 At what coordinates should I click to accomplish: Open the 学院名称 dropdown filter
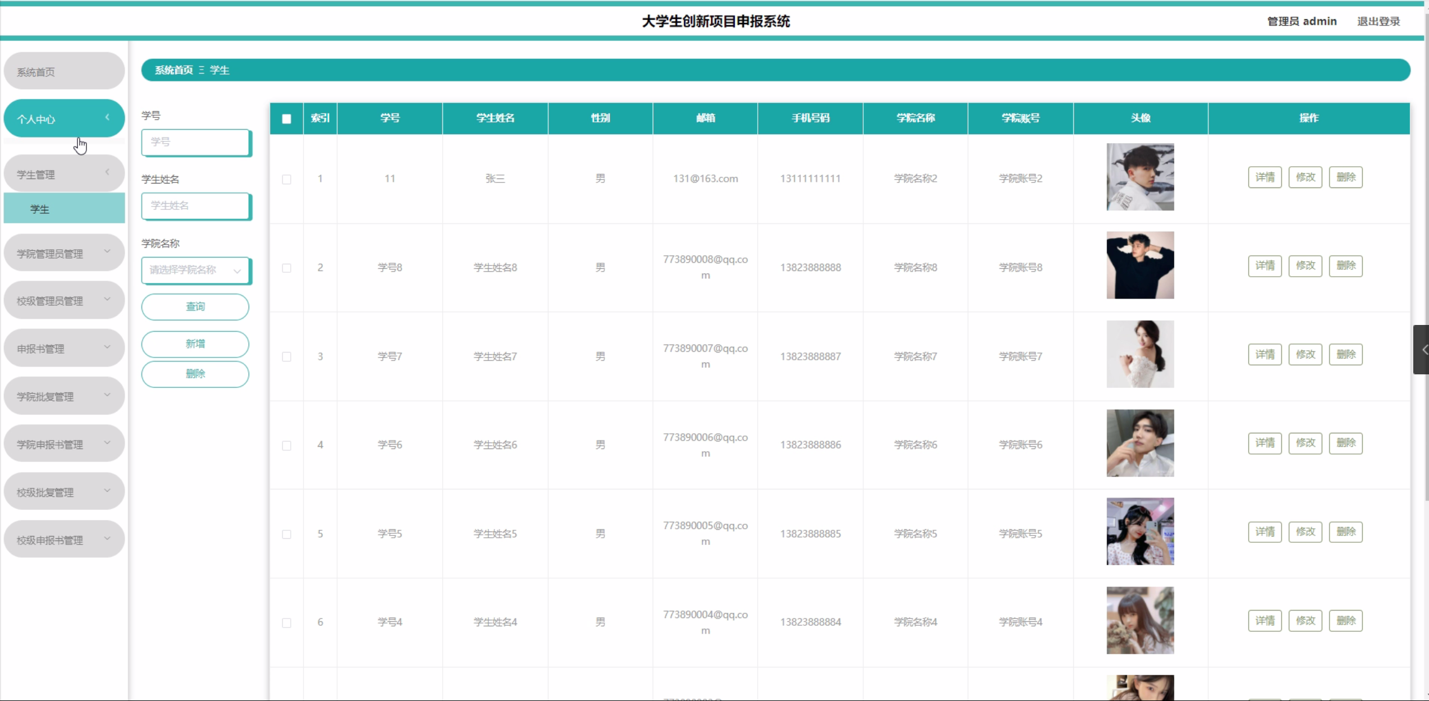pyautogui.click(x=195, y=271)
